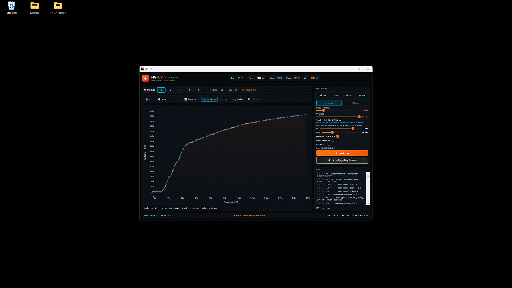Tick the Idle Optimization checkbox
The height and width of the screenshot is (288, 512).
coord(336,148)
